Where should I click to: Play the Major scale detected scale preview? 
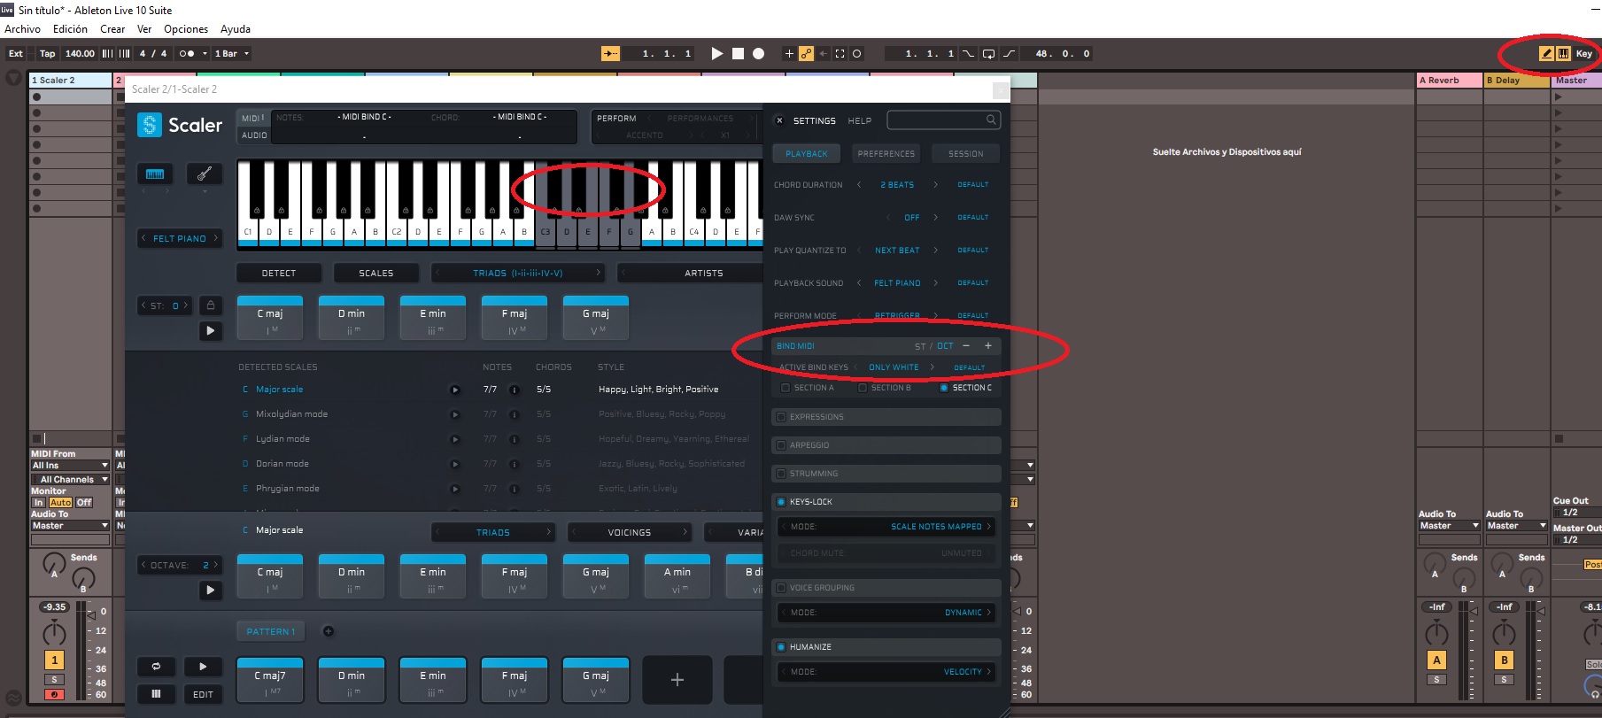click(455, 390)
